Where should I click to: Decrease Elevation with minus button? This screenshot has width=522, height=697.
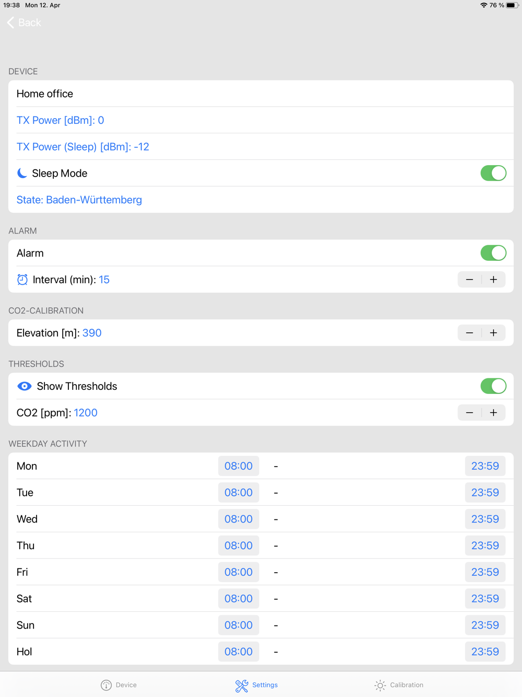470,333
